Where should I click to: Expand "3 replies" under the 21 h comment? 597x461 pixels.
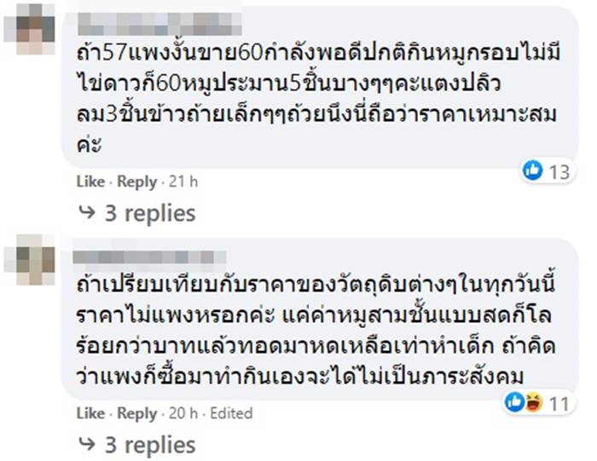click(149, 212)
